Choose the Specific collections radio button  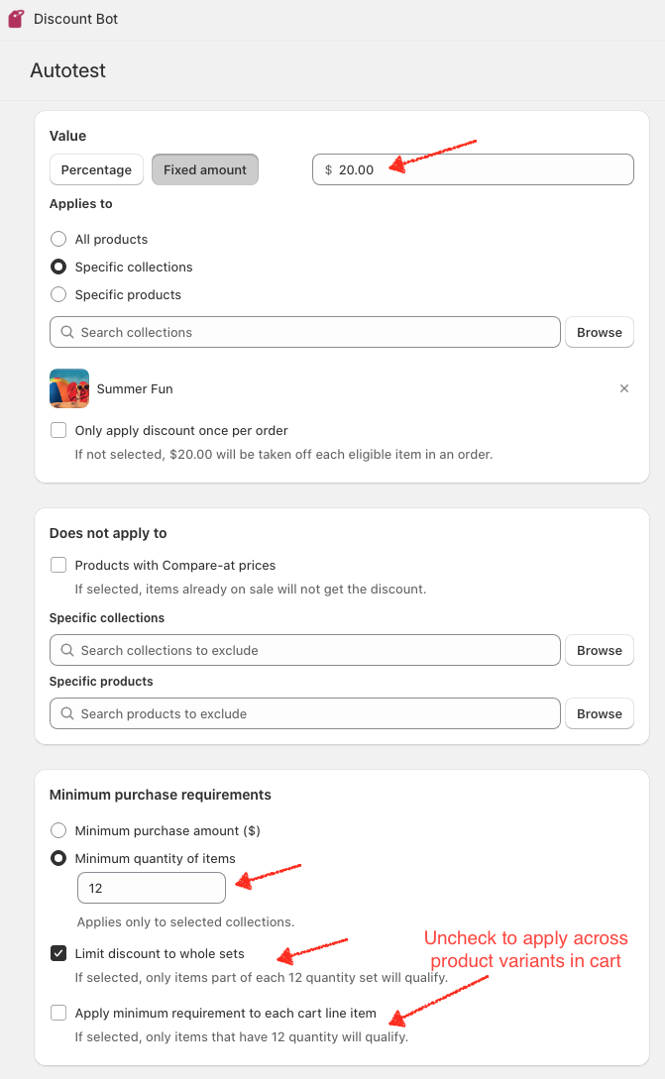(x=58, y=267)
